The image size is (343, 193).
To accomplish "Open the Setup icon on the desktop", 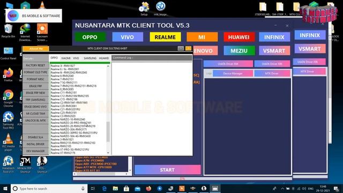I will [x=144, y=9].
